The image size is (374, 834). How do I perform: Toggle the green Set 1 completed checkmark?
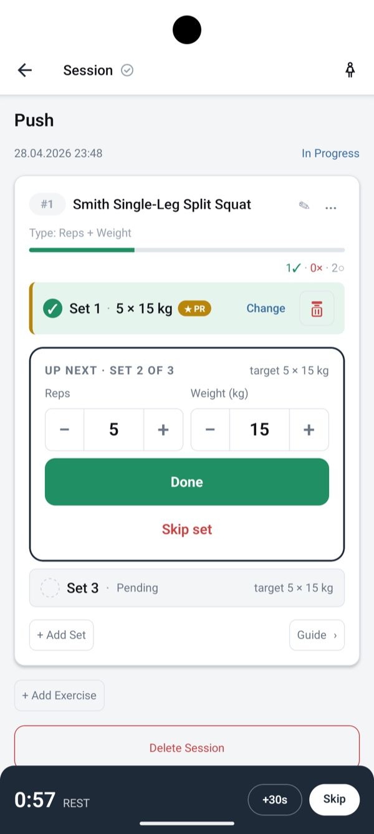(53, 309)
